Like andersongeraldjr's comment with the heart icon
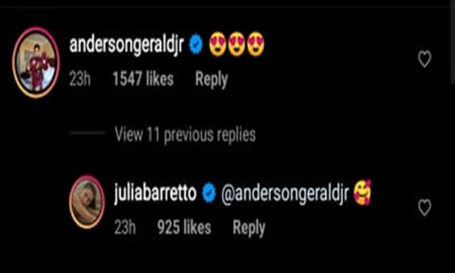Viewport: 455px width, 273px height. pos(425,59)
